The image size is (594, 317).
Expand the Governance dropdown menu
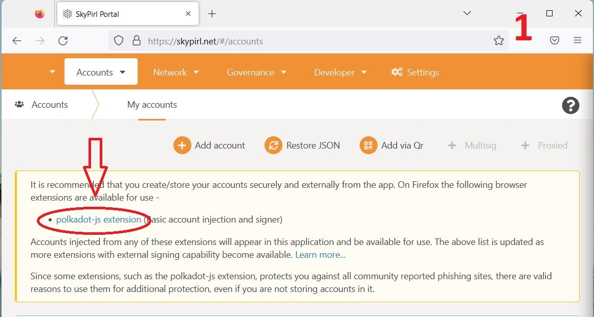pyautogui.click(x=256, y=72)
